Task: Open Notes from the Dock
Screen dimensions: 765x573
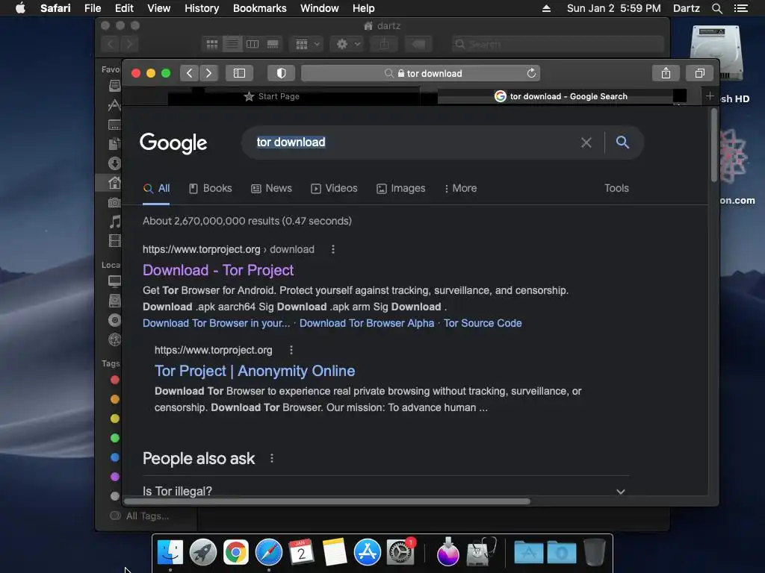Action: click(334, 553)
